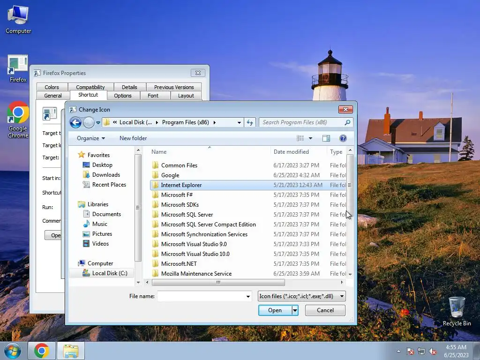This screenshot has height=360, width=480.
Task: Open the view options dropdown arrow
Action: [310, 138]
